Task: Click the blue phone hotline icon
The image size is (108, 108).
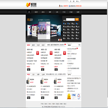Action: click(70, 6)
